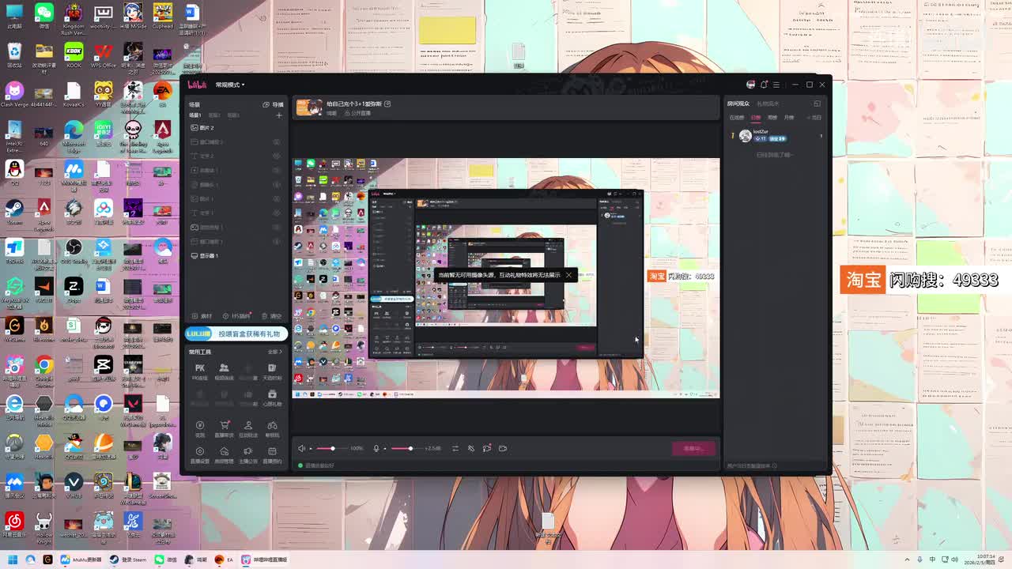The image size is (1012, 569).
Task: Toggle visibility of 窗口捕捉 2 source
Action: click(277, 142)
